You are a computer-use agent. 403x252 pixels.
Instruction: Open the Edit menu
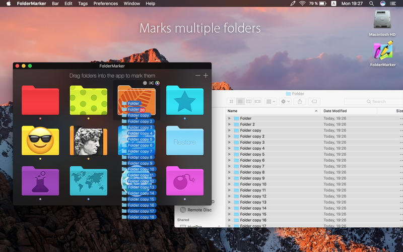pos(69,4)
